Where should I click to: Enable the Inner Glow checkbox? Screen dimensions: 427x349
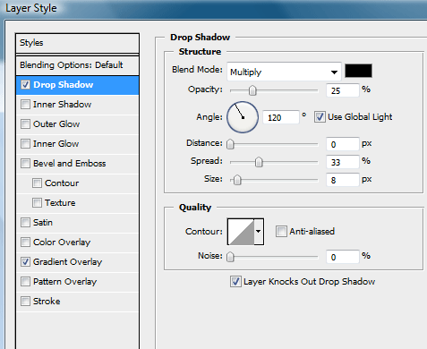pos(25,144)
